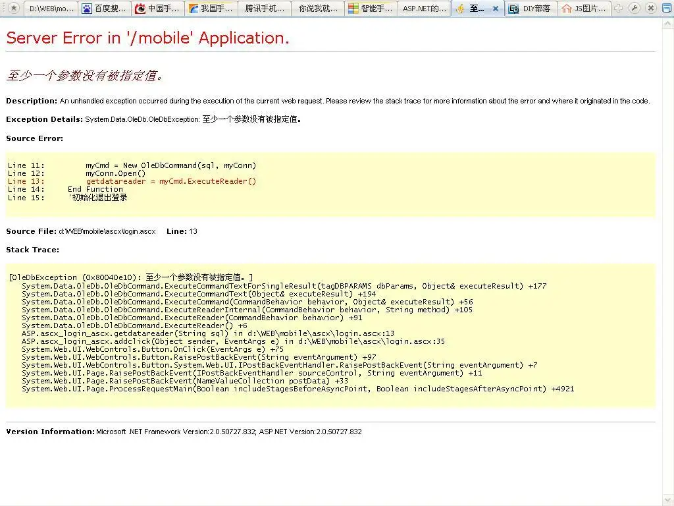Select the 你说我就... tab
The width and height of the screenshot is (674, 506).
318,9
